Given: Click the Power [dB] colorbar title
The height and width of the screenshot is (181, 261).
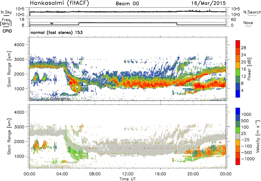Looking at the screenshot, I should (249, 69).
